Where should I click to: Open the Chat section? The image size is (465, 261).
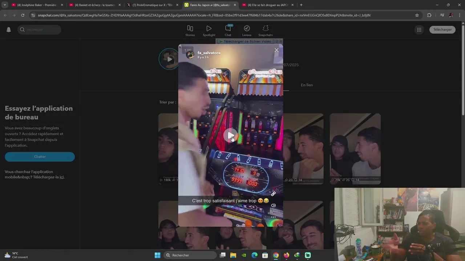pos(228,31)
